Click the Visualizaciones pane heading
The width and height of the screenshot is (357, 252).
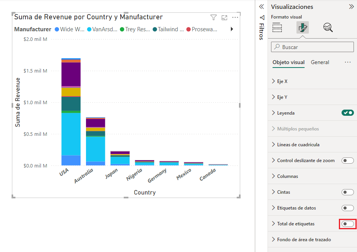click(292, 7)
